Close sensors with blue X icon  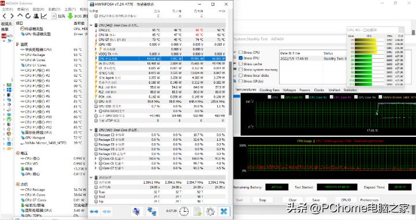(x=224, y=211)
